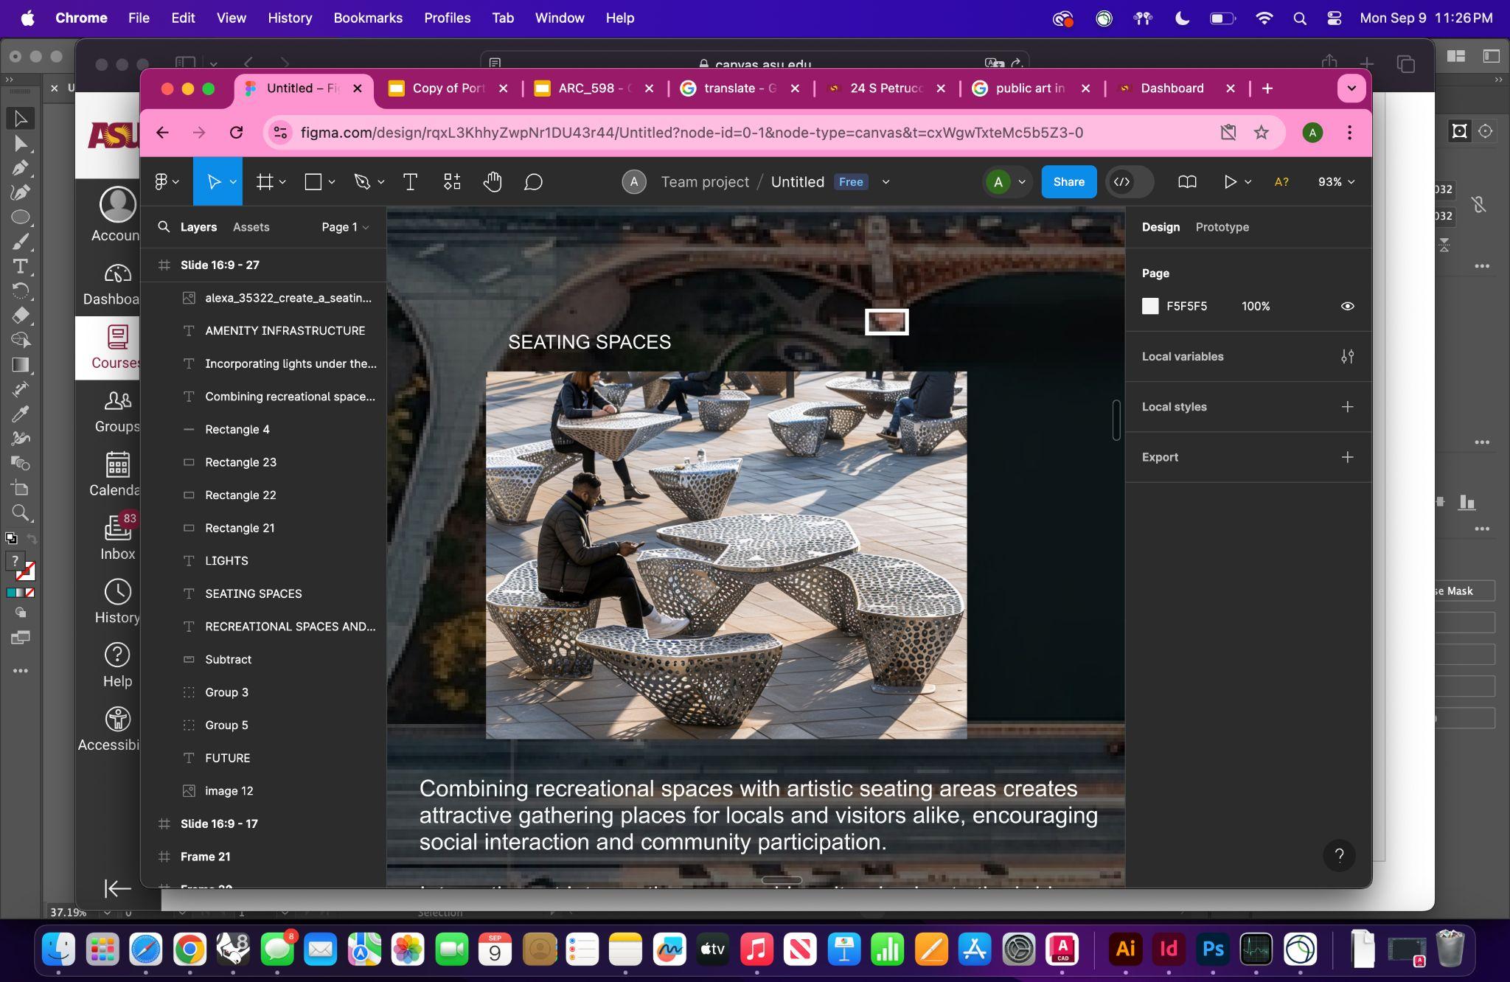This screenshot has height=982, width=1510.
Task: Open the library book icon
Action: (x=1187, y=182)
